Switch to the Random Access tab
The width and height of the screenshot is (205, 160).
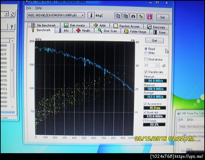(126, 26)
